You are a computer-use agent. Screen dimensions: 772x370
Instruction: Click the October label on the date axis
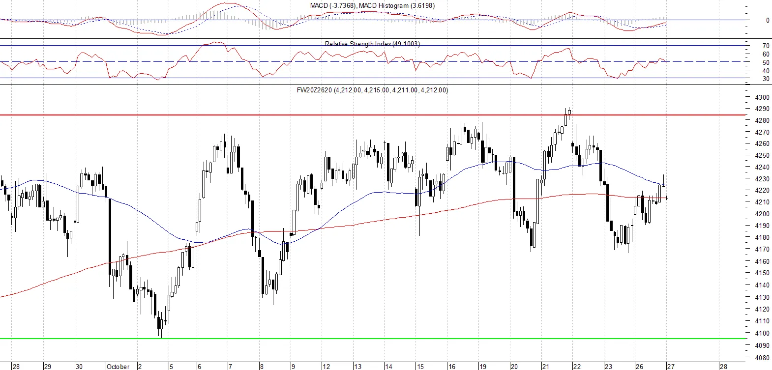click(x=118, y=367)
